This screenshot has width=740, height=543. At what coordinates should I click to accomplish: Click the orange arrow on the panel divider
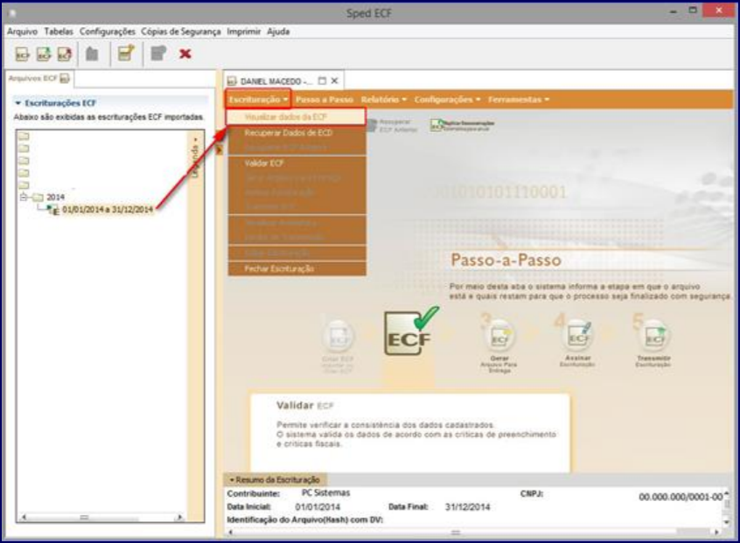219,150
